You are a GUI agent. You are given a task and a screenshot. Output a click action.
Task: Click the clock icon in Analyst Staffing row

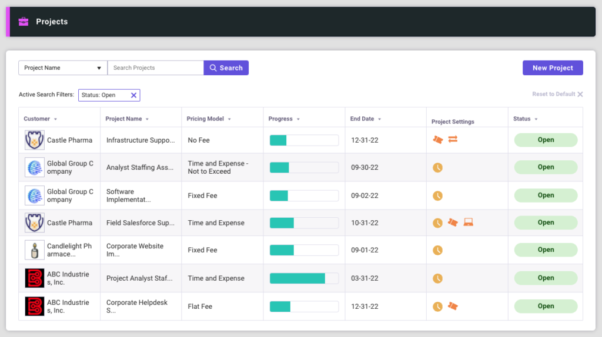437,167
